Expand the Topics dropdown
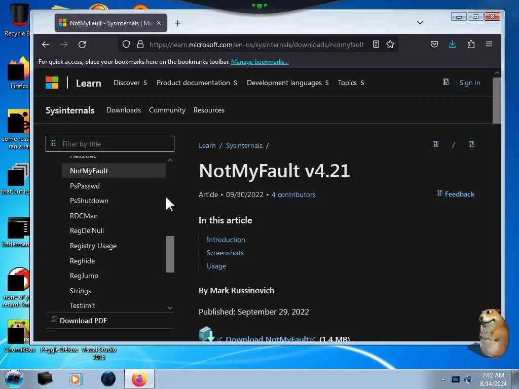The image size is (519, 389). [351, 83]
